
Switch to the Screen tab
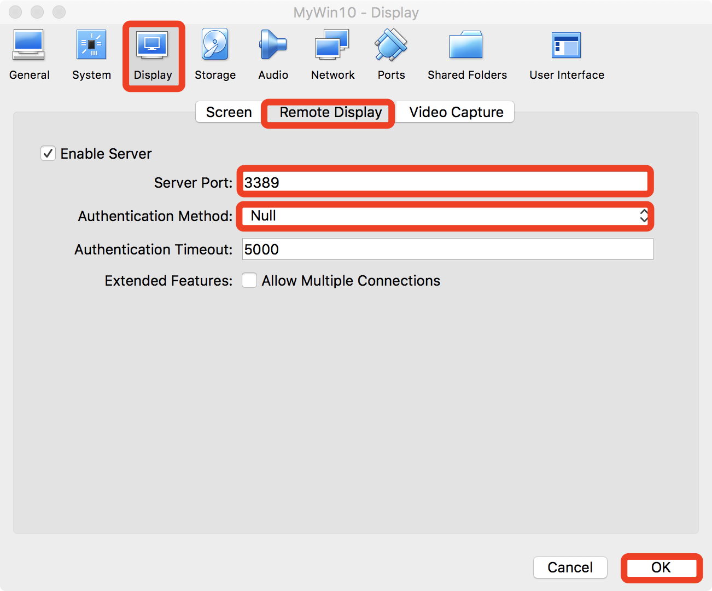pyautogui.click(x=229, y=112)
